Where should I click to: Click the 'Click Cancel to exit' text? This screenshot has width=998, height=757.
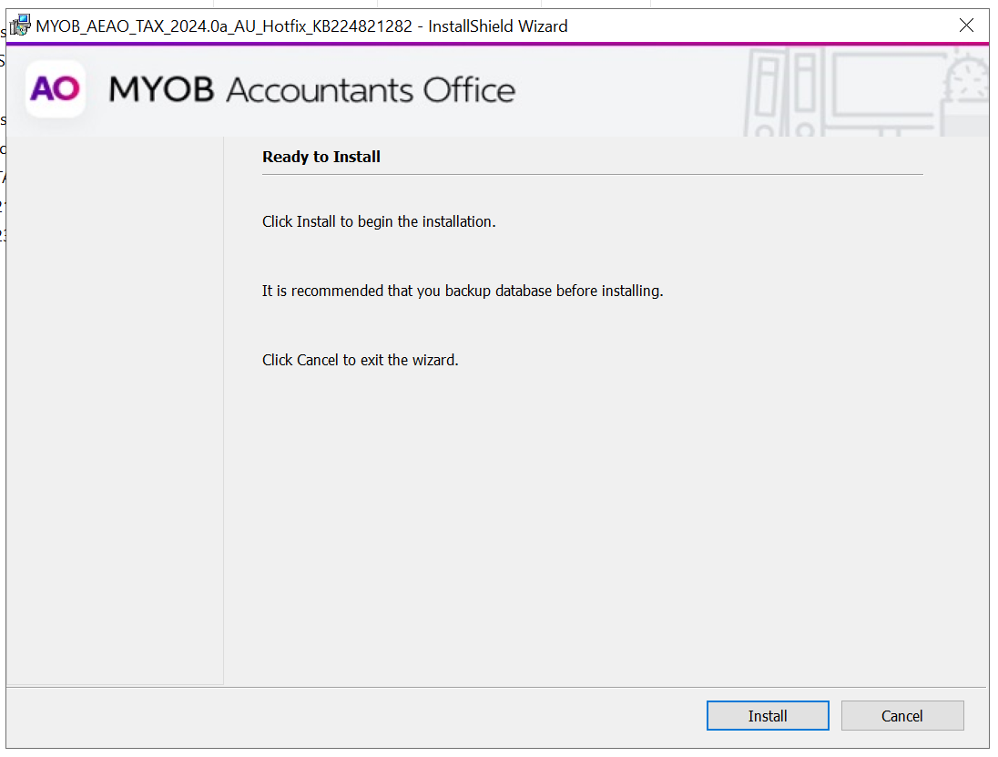(360, 360)
